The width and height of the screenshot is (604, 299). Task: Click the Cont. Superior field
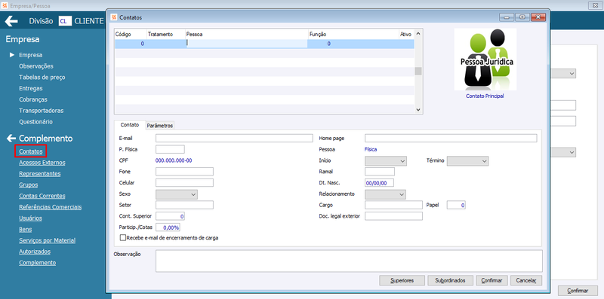click(171, 216)
